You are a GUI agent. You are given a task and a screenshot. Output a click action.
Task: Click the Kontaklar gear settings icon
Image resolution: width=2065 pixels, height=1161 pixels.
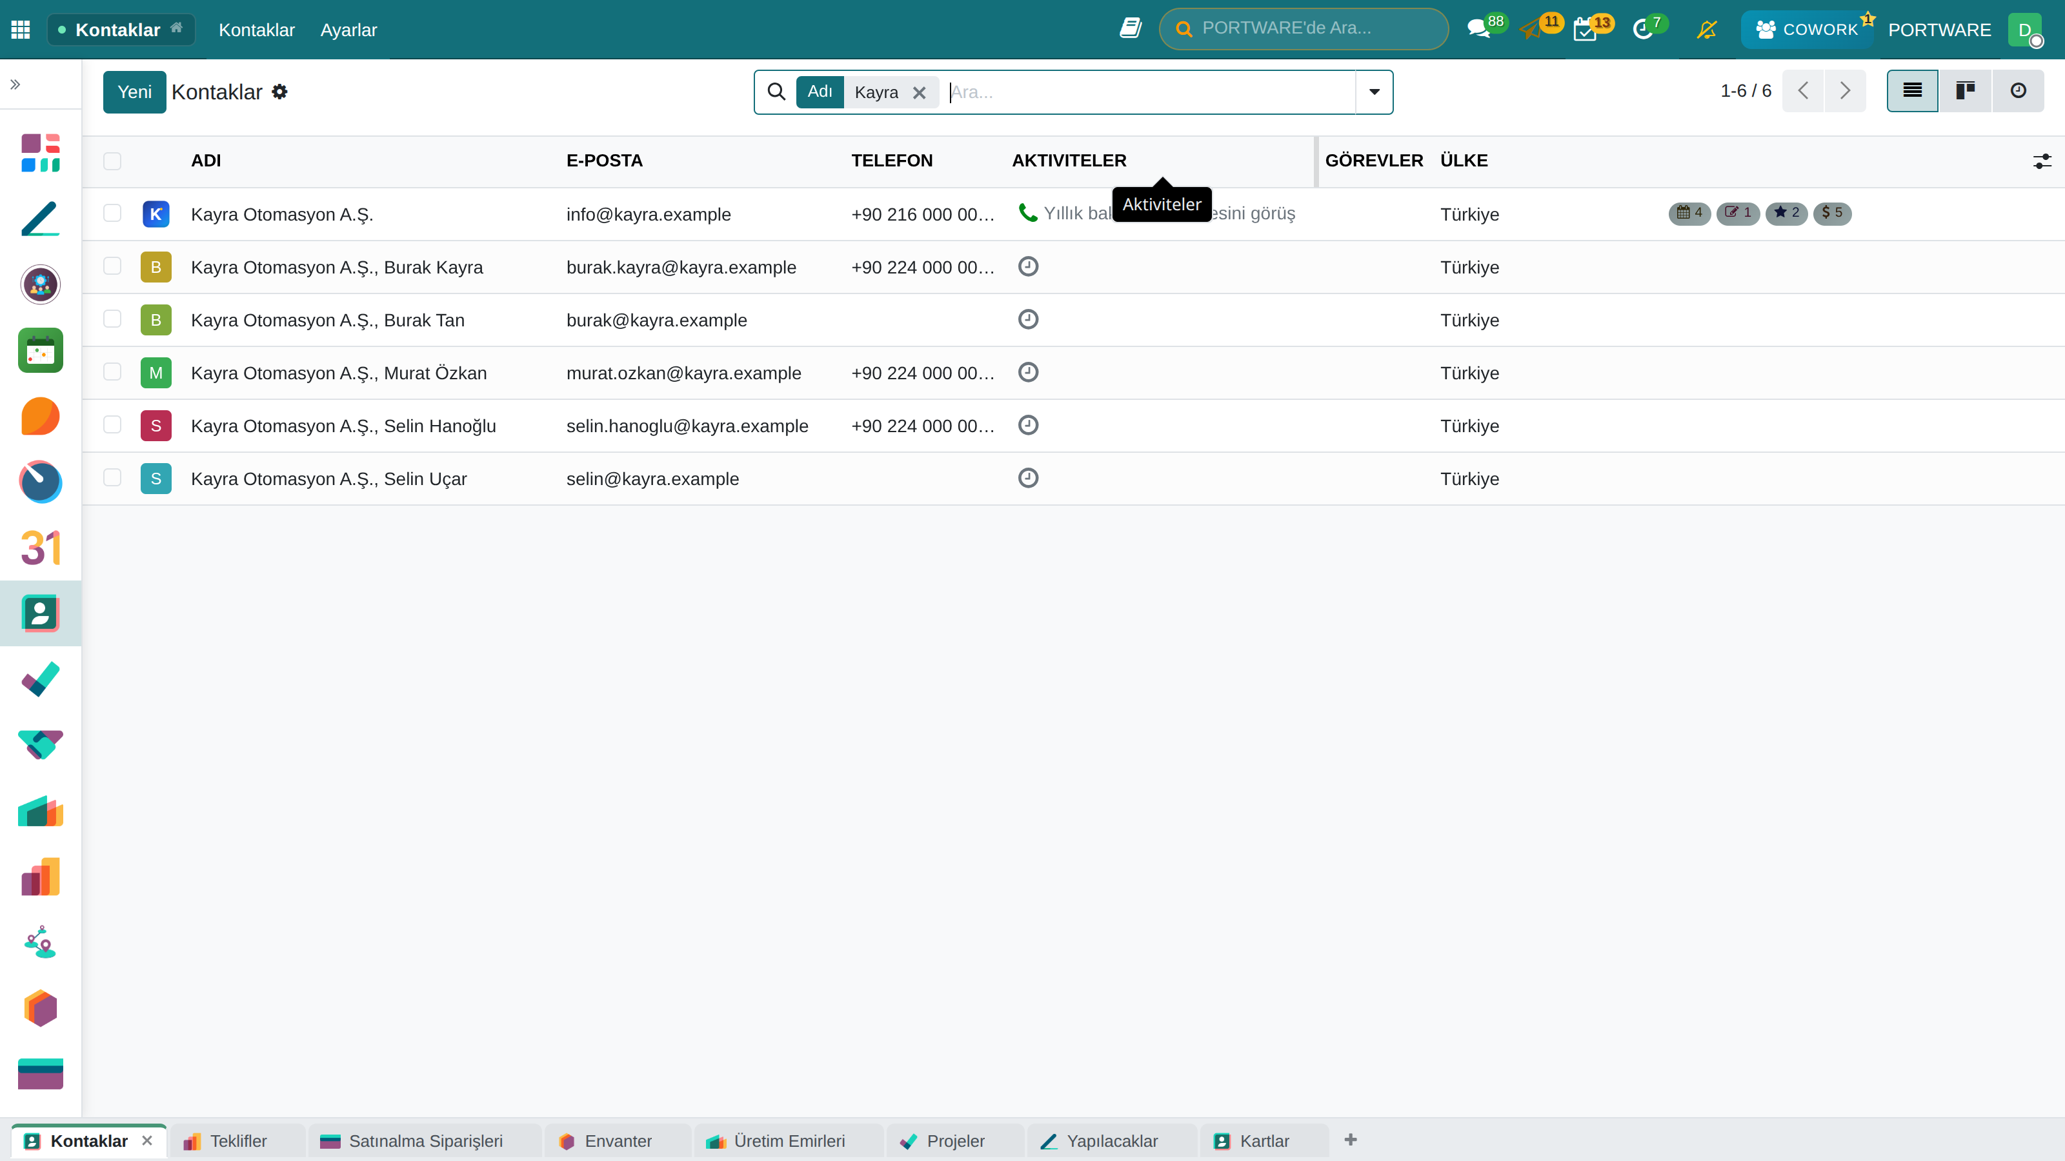[280, 92]
